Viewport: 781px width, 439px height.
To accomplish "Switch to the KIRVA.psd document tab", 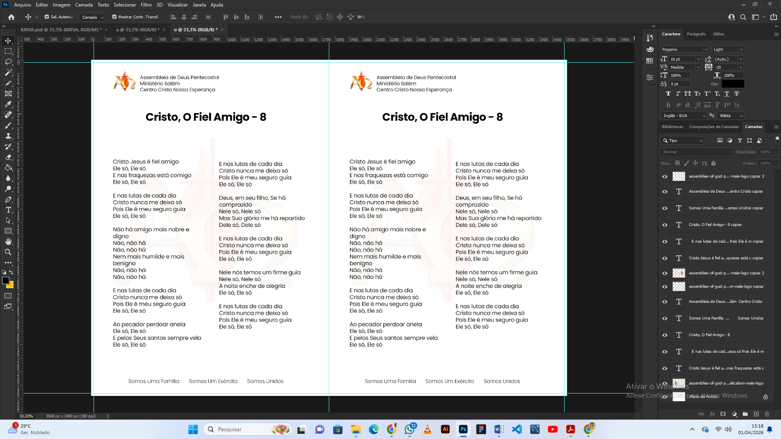I will coord(61,30).
